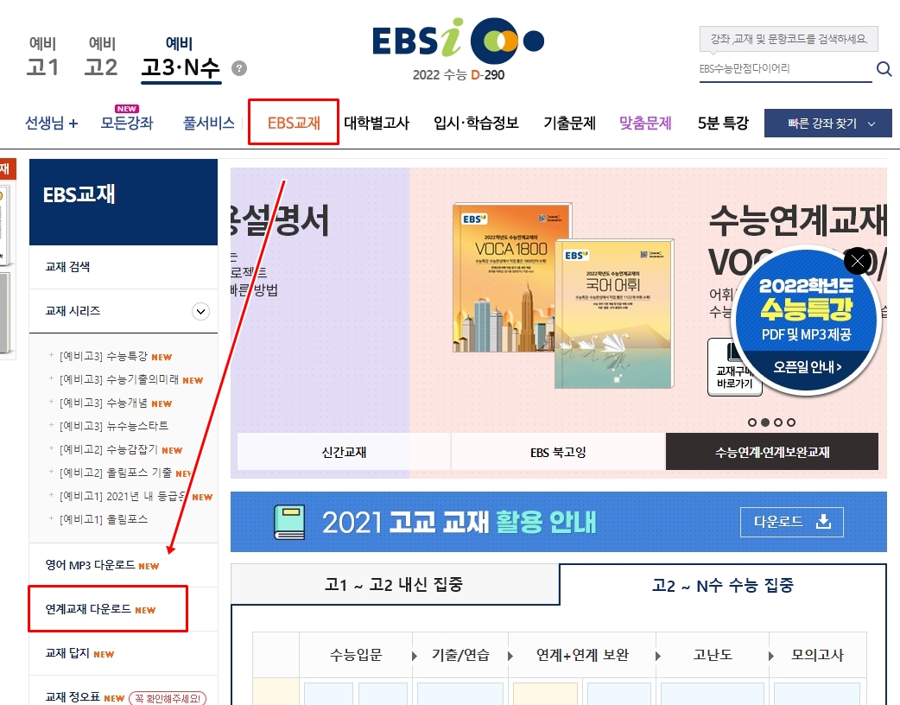Open 교재 검색 in sidebar

pyautogui.click(x=67, y=267)
